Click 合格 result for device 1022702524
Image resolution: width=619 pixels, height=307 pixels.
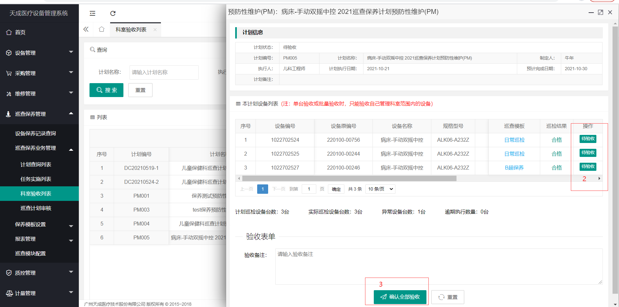coord(557,140)
